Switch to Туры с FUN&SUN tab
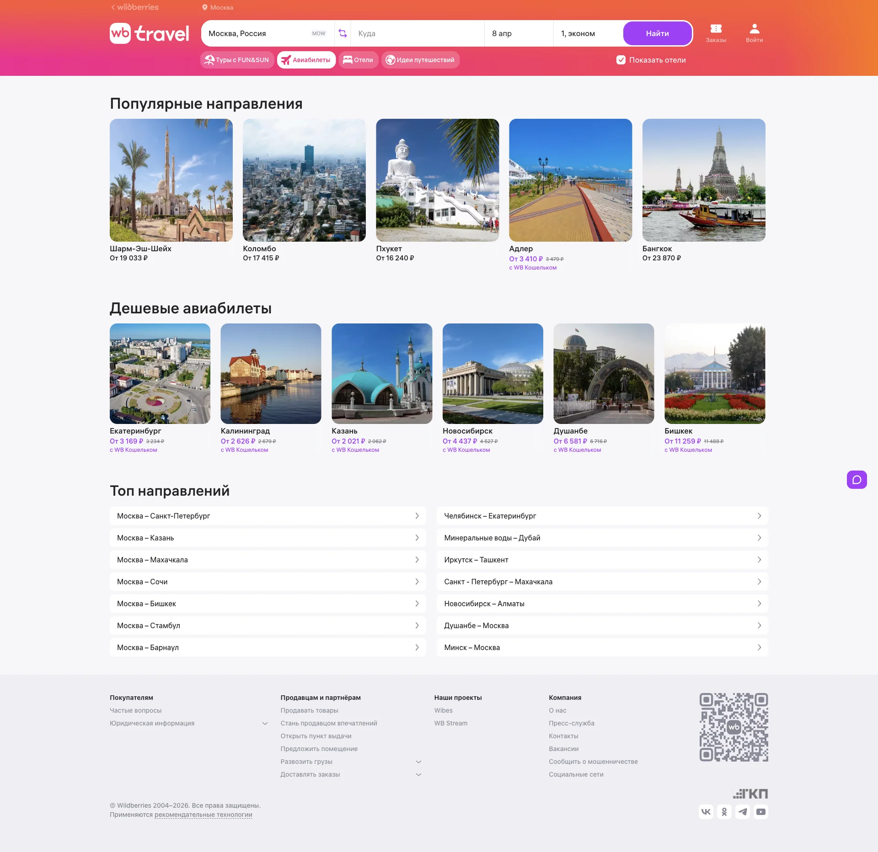Screen dimensions: 878x852 pyautogui.click(x=237, y=60)
